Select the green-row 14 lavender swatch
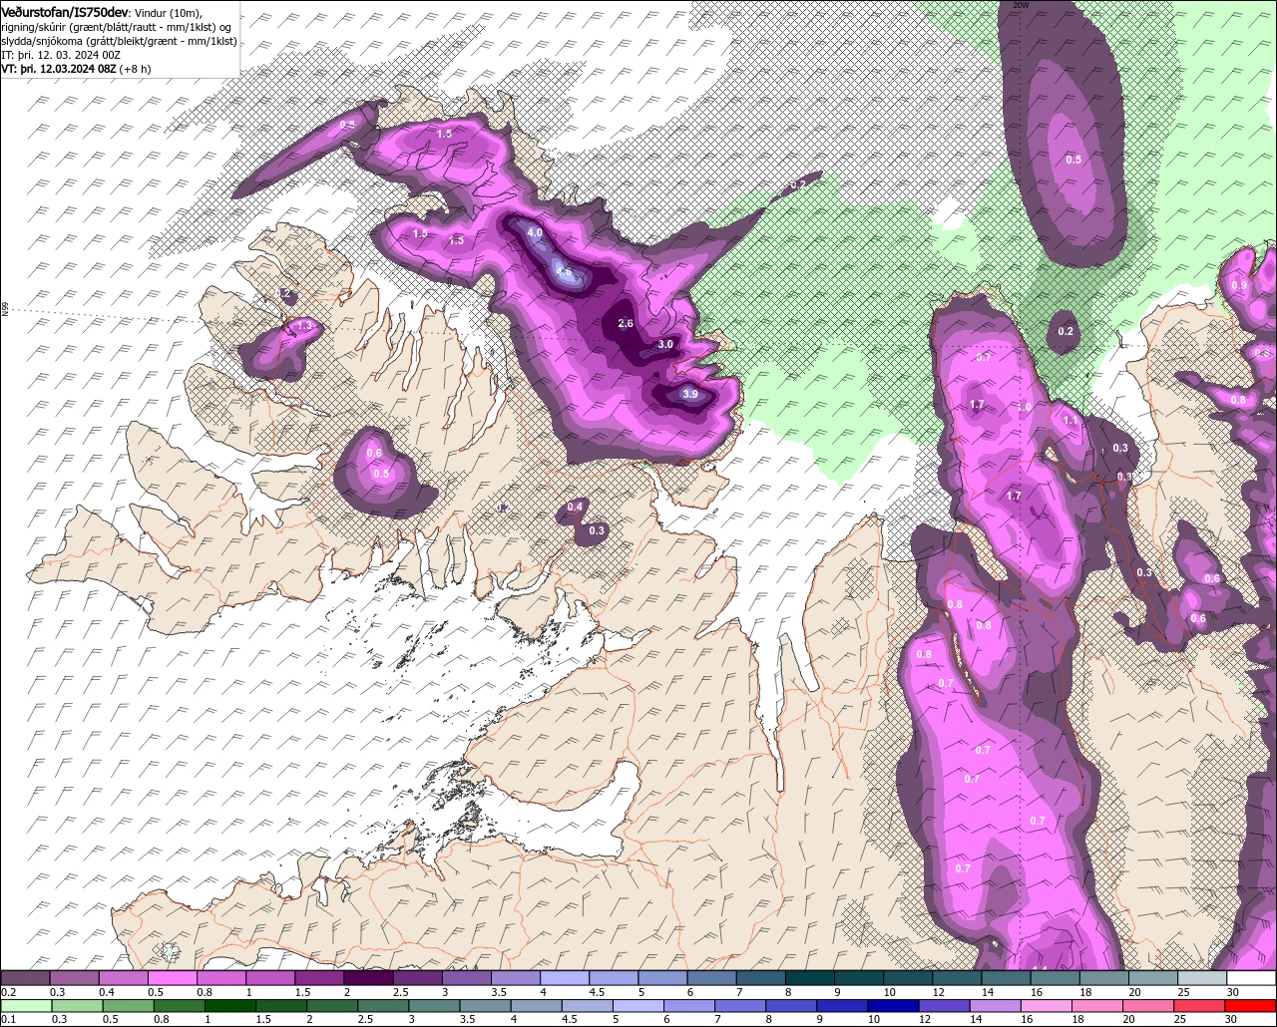This screenshot has height=1027, width=1277. click(x=995, y=1006)
